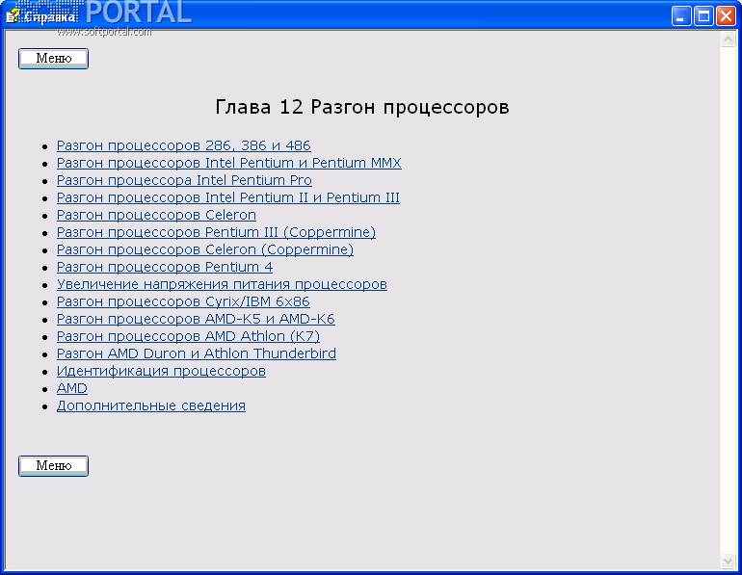Open Разгон процессоров Intel Pentium II и Pentium III
Viewport: 742px width, 575px height.
point(228,197)
